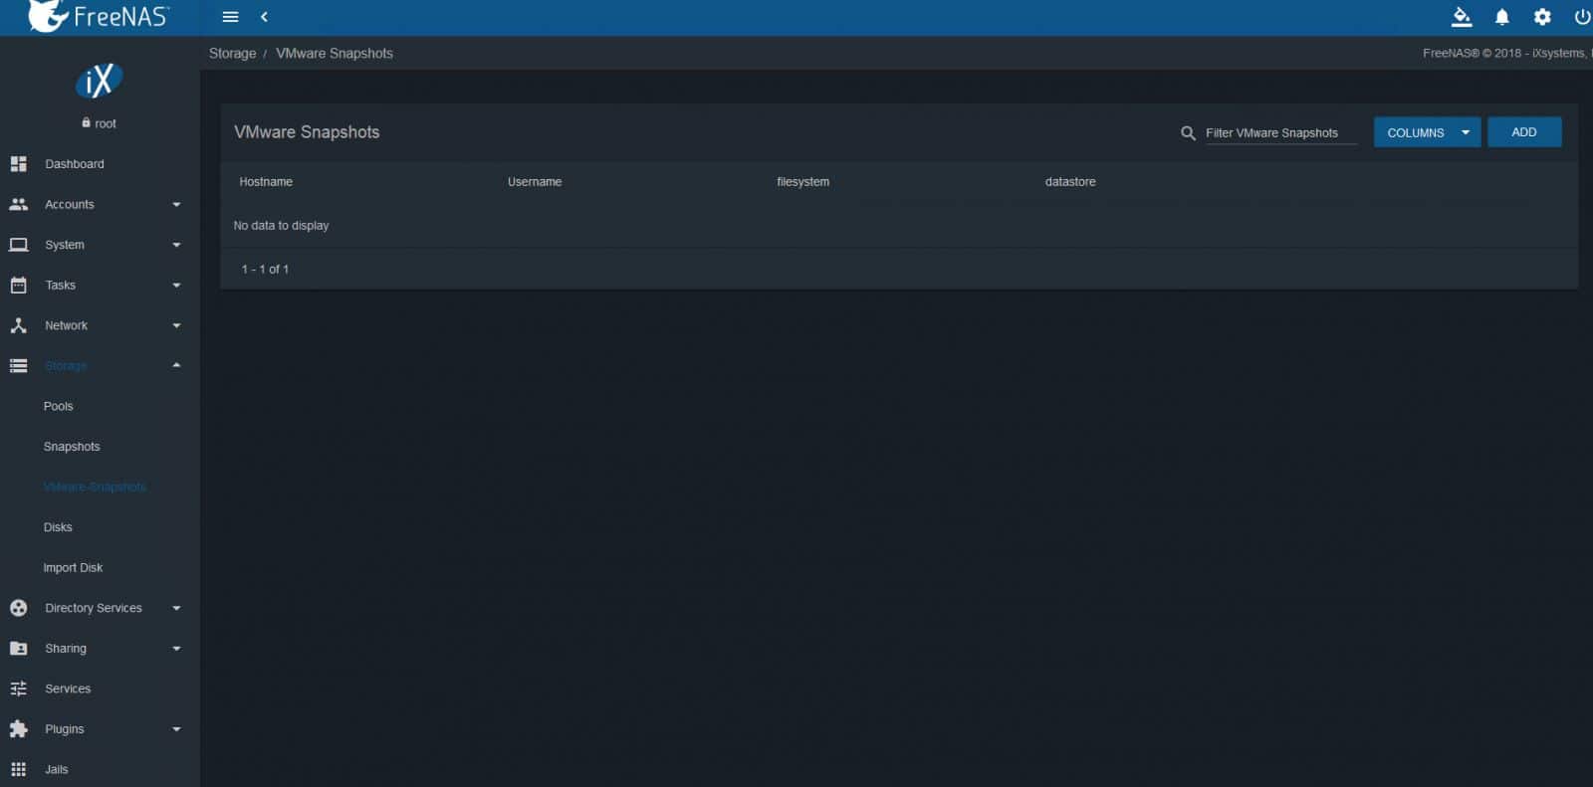
Task: Select VMware-Snapshots in the sidebar
Action: click(x=95, y=487)
